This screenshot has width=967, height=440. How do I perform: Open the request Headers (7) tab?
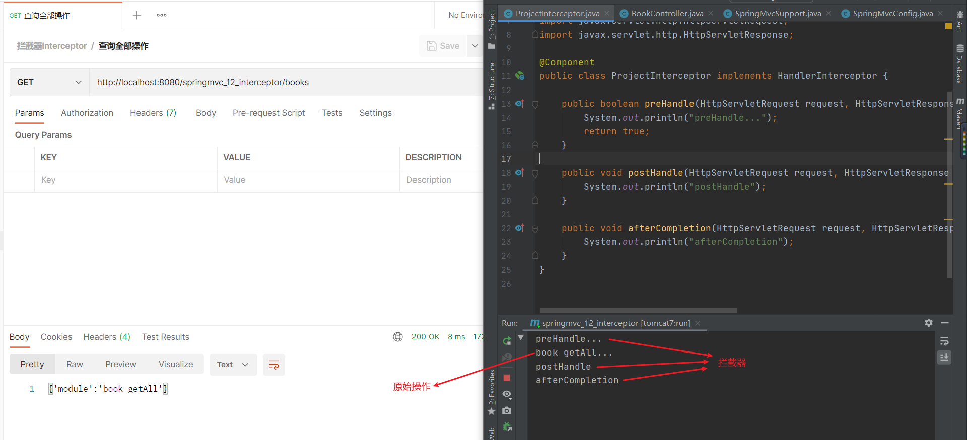click(x=153, y=113)
